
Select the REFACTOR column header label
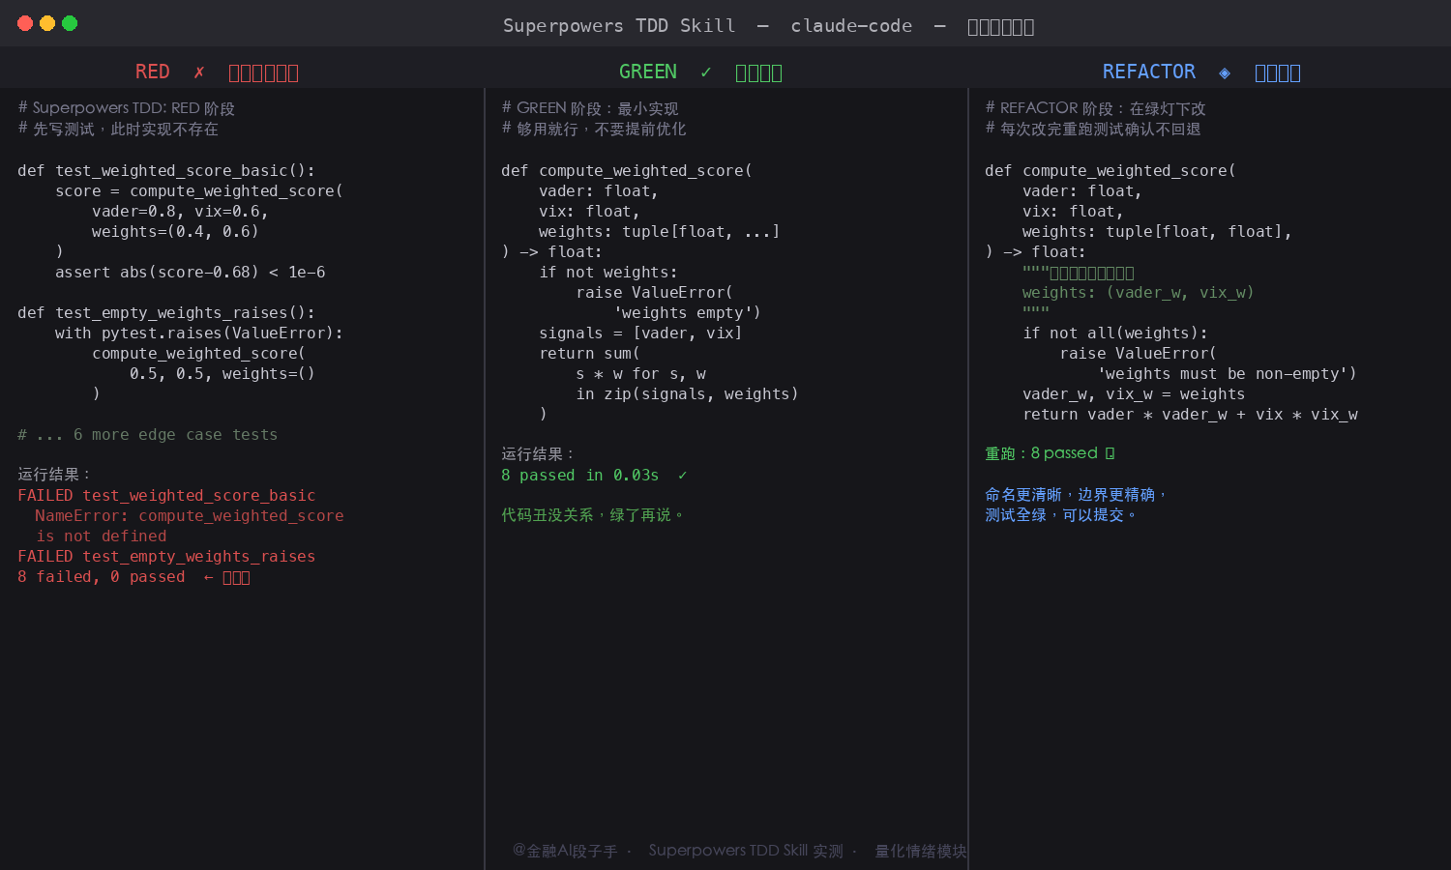click(1149, 72)
